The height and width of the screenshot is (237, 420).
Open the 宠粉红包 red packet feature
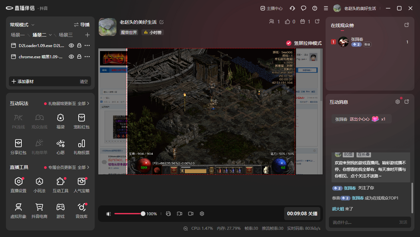tap(81, 121)
